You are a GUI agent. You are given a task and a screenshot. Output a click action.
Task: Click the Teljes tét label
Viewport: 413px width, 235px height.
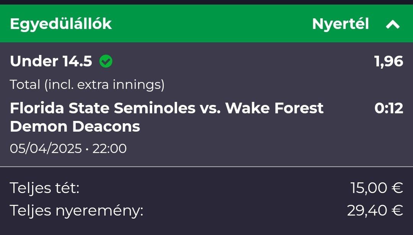(x=44, y=188)
